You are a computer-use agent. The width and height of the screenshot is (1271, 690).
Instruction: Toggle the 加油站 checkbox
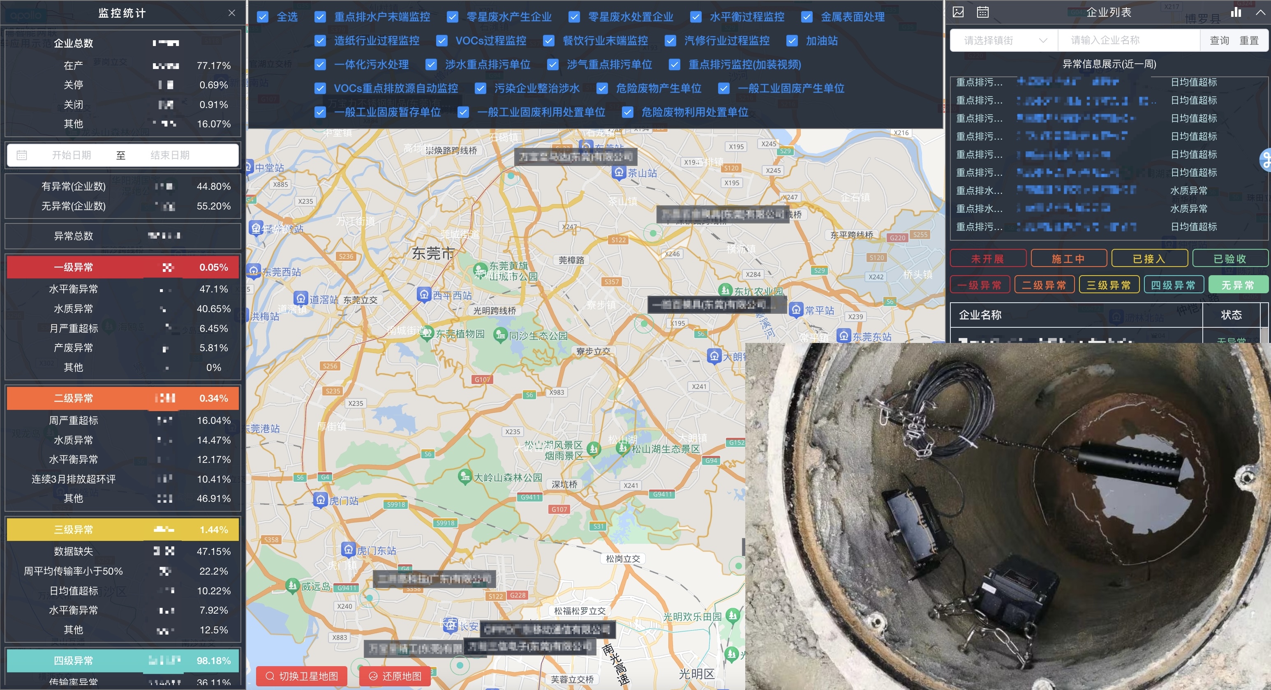point(792,41)
